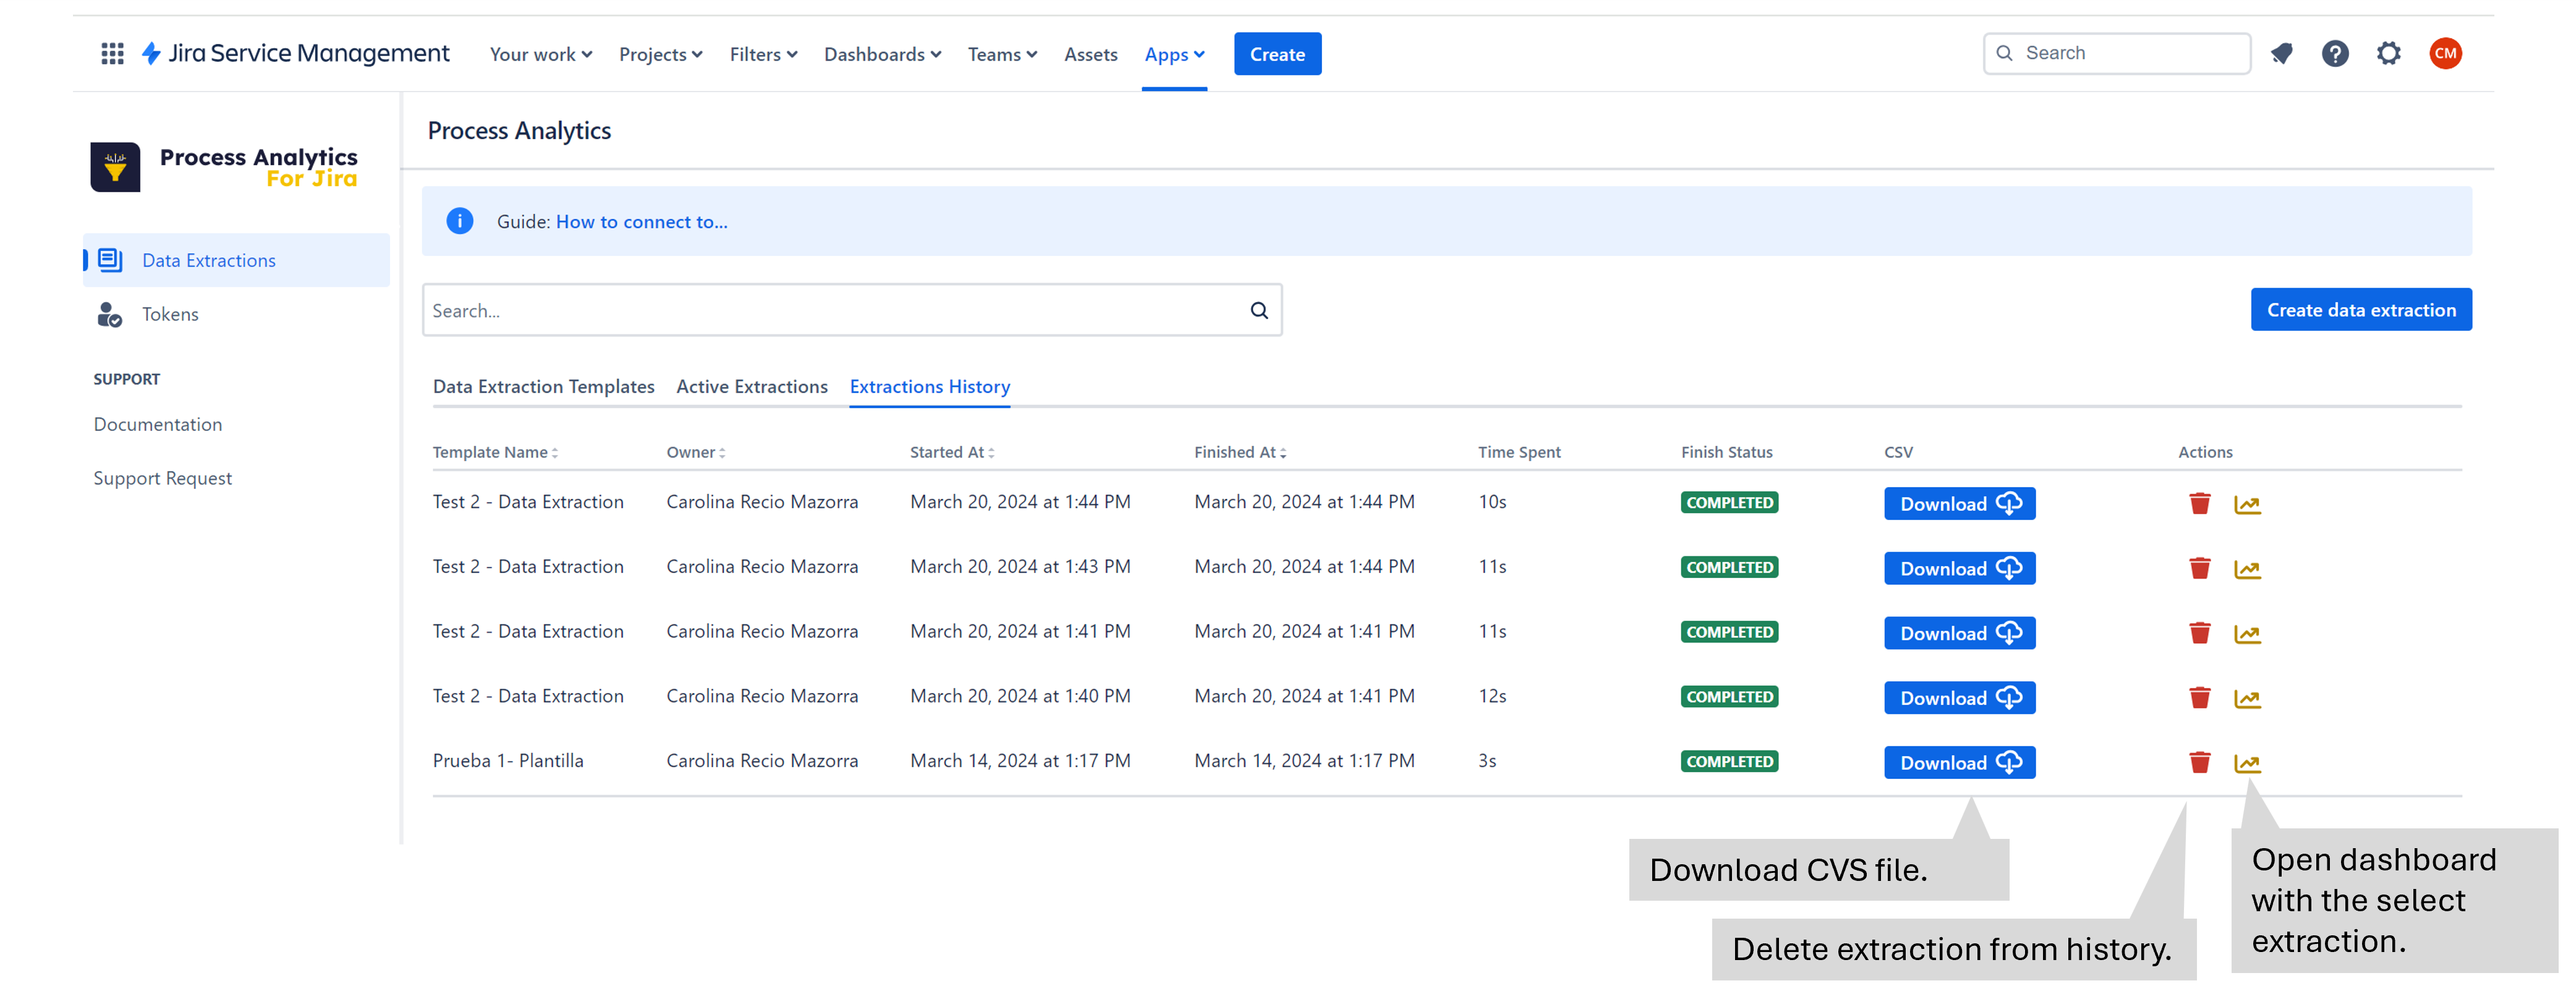
Task: Click the info icon in guide banner
Action: pos(459,221)
